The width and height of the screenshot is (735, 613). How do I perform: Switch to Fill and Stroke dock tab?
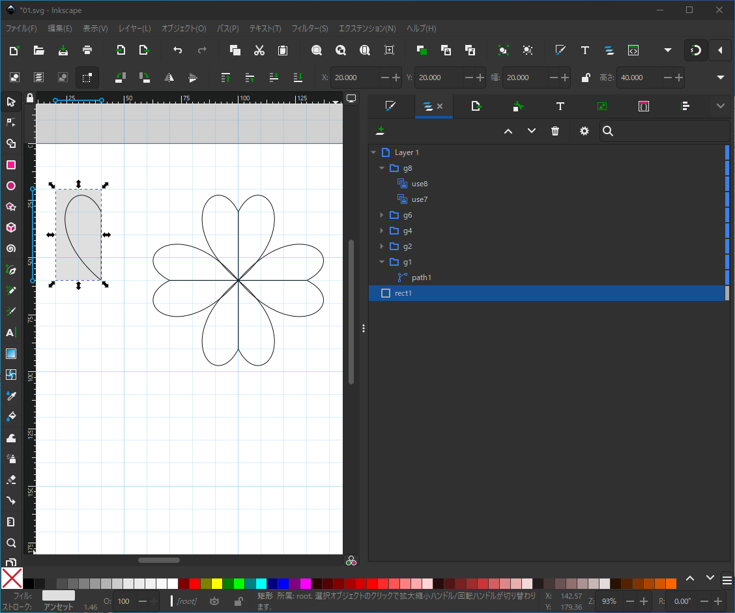click(390, 106)
